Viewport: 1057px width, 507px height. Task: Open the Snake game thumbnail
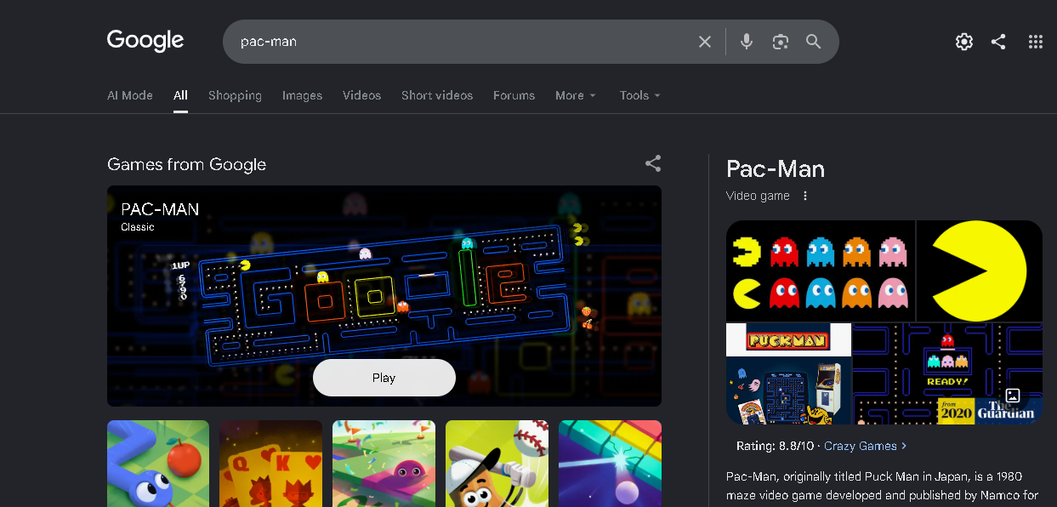[x=158, y=464]
